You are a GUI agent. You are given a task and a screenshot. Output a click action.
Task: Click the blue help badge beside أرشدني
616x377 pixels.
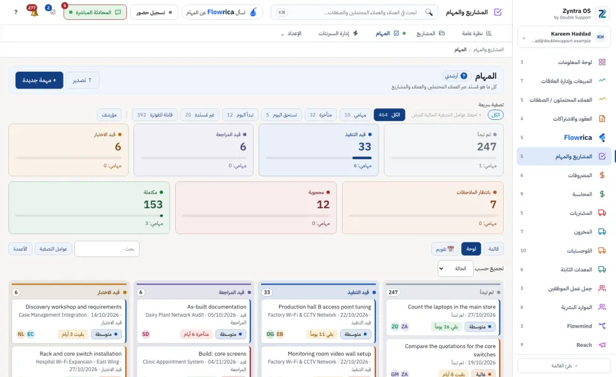click(x=464, y=76)
